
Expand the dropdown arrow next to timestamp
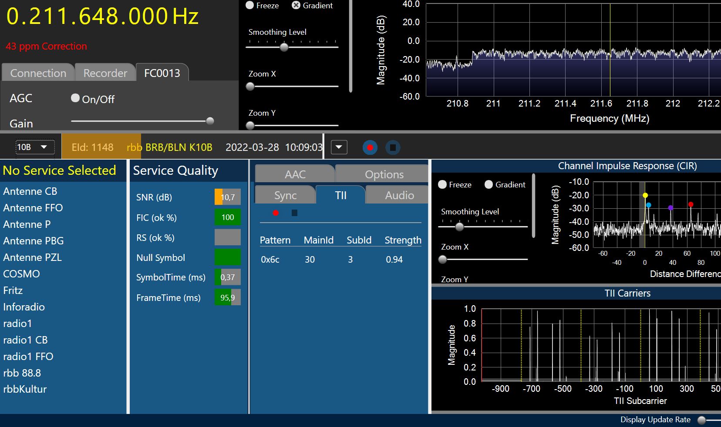click(x=339, y=147)
